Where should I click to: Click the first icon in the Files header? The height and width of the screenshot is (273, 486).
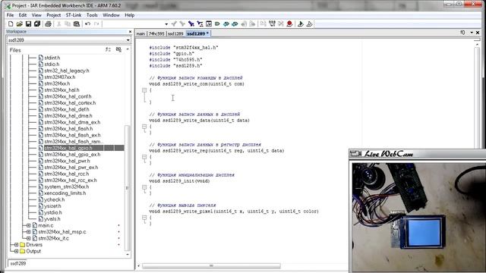pos(108,49)
